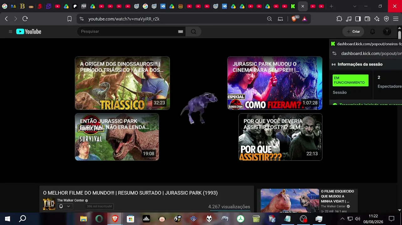Go to the YouTube home logo
Viewport: 402px width, 225px height.
point(29,32)
